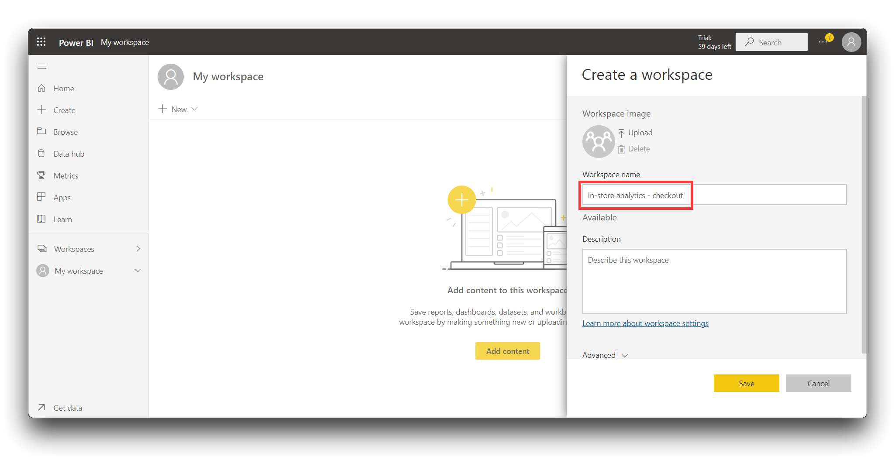Screen dimensions: 895x460
Task: Go to Browse in navigation
Action: coord(65,132)
